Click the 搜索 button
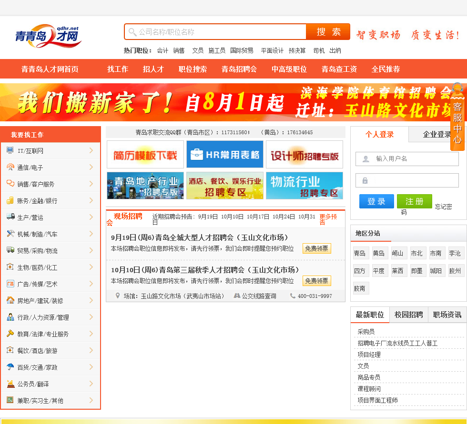This screenshot has width=467, height=424. (328, 32)
